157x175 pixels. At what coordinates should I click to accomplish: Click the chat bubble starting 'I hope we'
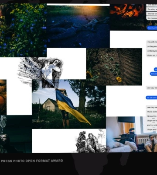pyautogui.click(x=151, y=121)
